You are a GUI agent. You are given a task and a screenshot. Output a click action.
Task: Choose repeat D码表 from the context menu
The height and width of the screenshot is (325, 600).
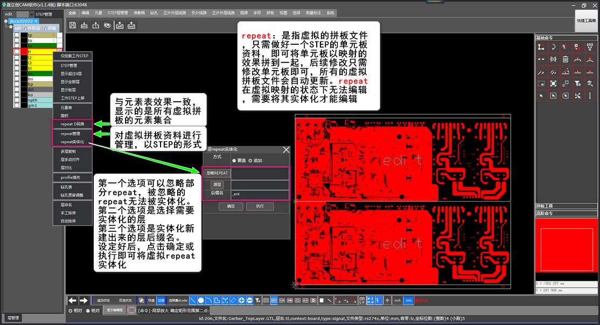(72, 124)
